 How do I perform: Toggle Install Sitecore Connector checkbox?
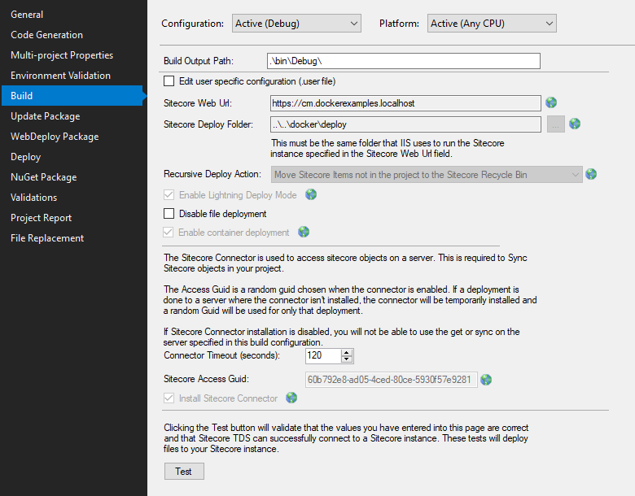pos(169,398)
